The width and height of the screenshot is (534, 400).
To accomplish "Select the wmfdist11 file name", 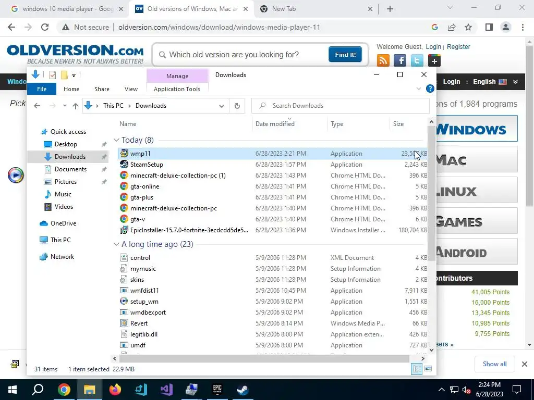I will 144,291.
